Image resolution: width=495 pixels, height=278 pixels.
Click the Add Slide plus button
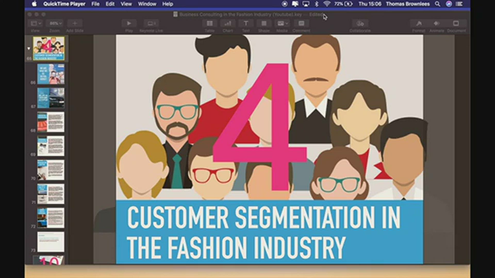point(75,23)
